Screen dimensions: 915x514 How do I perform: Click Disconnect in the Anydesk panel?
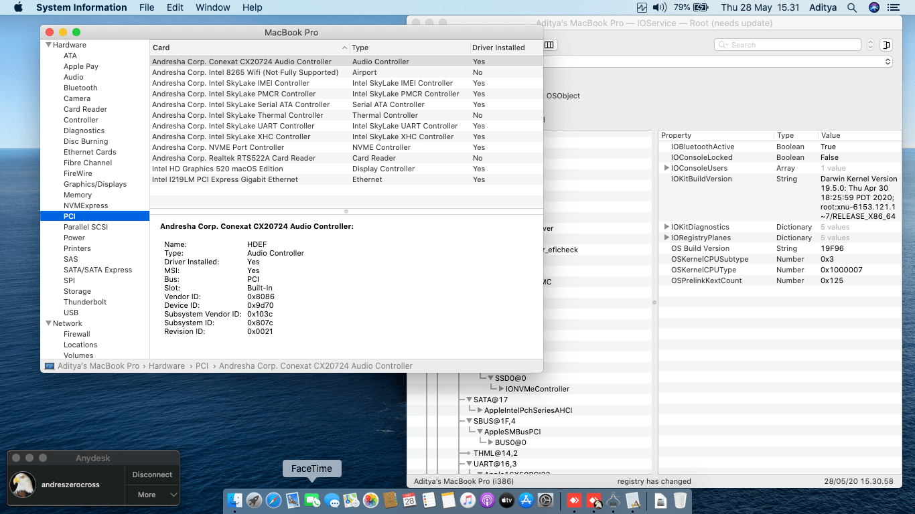click(x=152, y=475)
